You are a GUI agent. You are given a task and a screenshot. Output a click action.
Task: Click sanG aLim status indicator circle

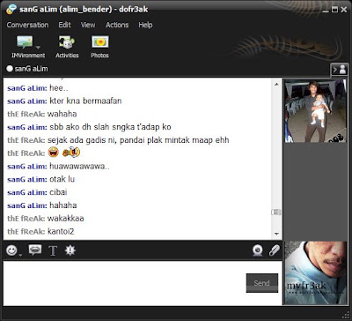pos(10,69)
